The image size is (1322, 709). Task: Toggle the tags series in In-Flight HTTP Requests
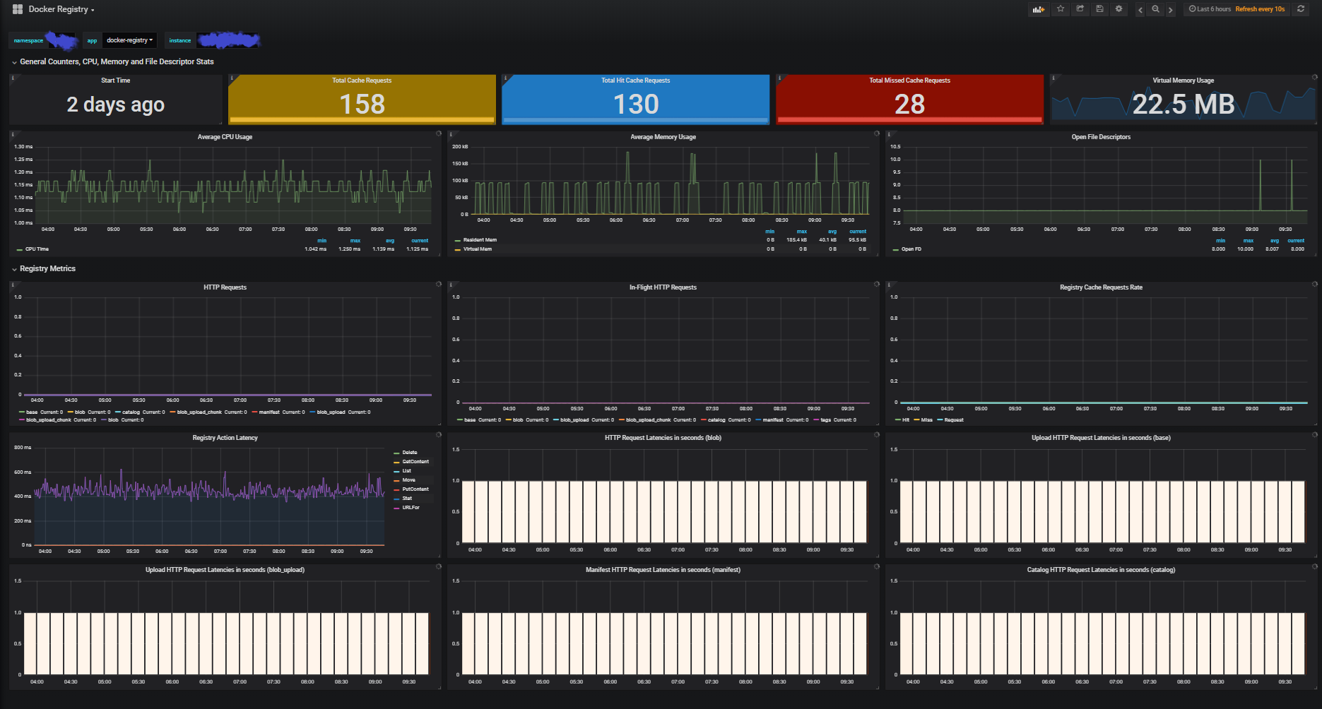pyautogui.click(x=825, y=420)
